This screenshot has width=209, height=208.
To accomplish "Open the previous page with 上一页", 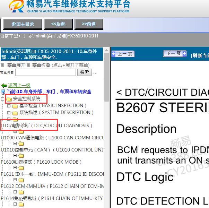I will pyautogui.click(x=123, y=54).
